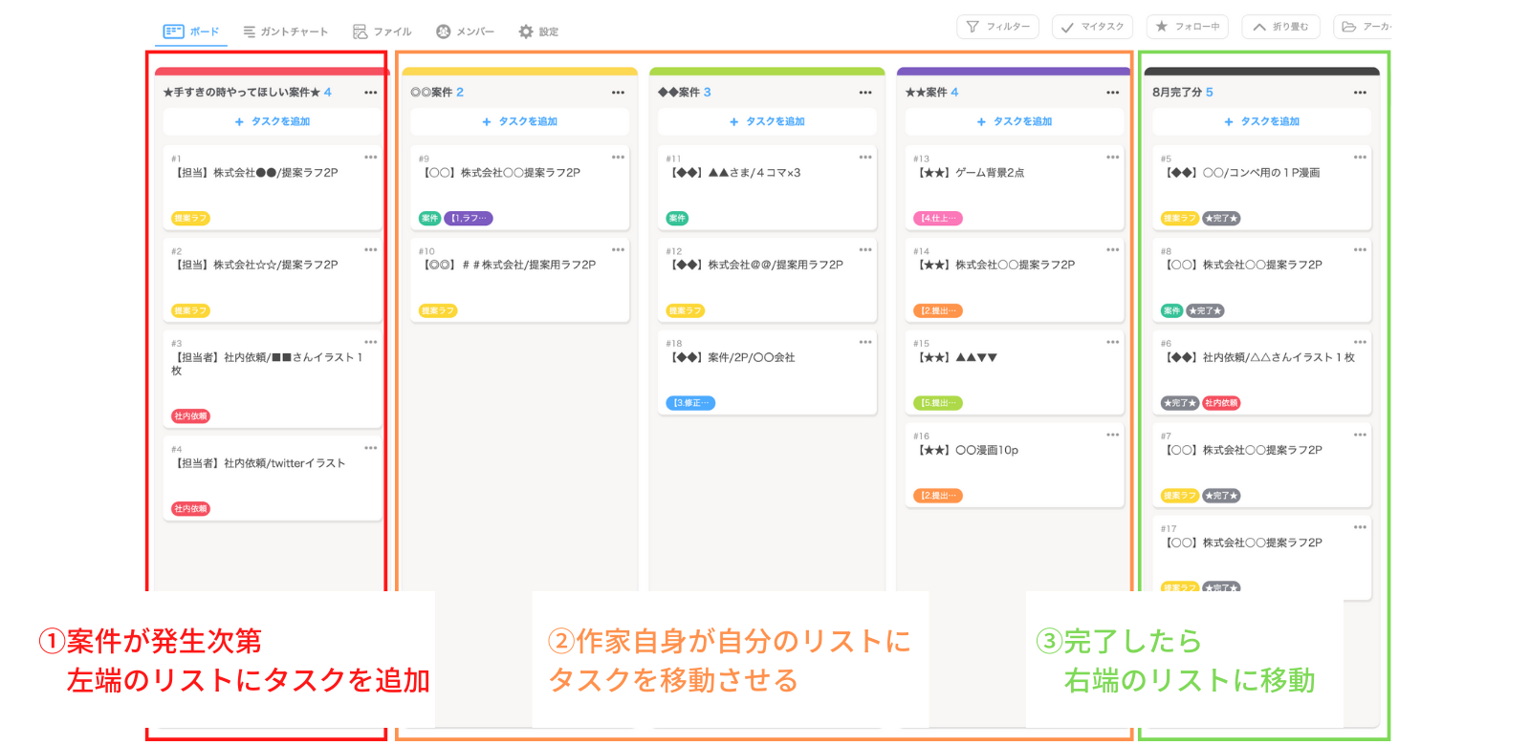The height and width of the screenshot is (745, 1530).
Task: Open the three-dot menu on card #17
Action: point(1360,527)
